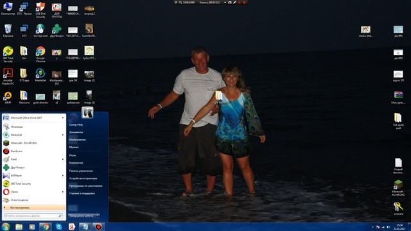The width and height of the screenshot is (411, 231).
Task: Open the 'Новый текстовый' document icon
Action: [398, 166]
